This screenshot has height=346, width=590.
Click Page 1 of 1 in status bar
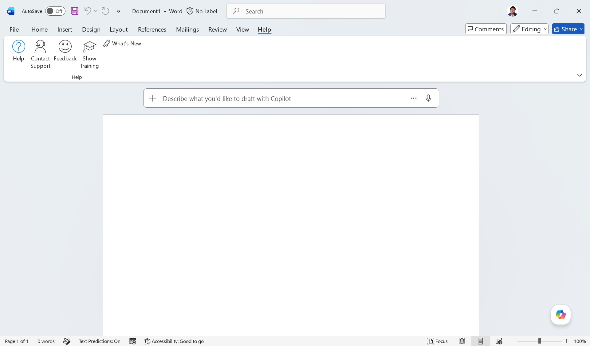(x=17, y=341)
